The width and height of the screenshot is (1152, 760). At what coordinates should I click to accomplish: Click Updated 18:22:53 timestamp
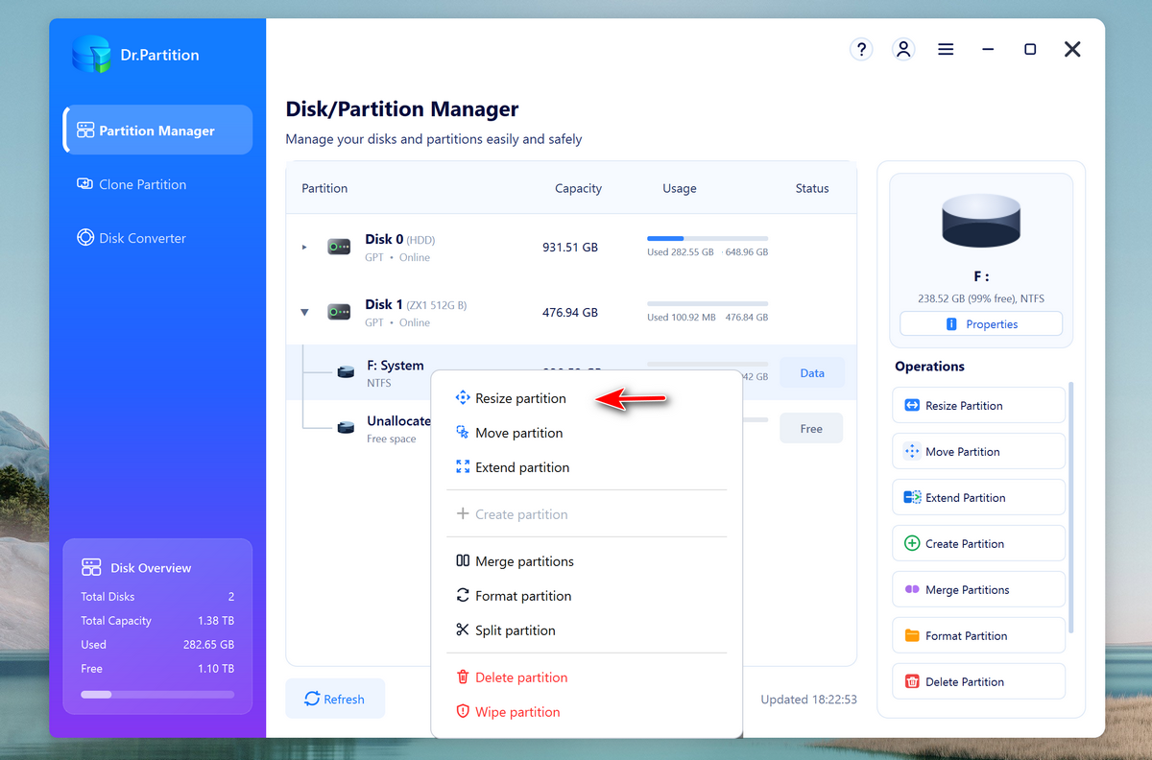coord(809,700)
